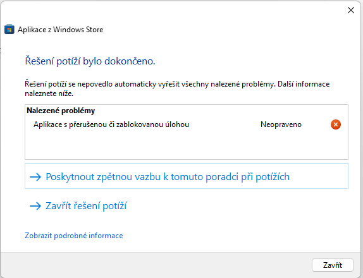Image resolution: width=363 pixels, height=278 pixels.
Task: Click the Zavřít button in the footer
Action: click(x=333, y=265)
